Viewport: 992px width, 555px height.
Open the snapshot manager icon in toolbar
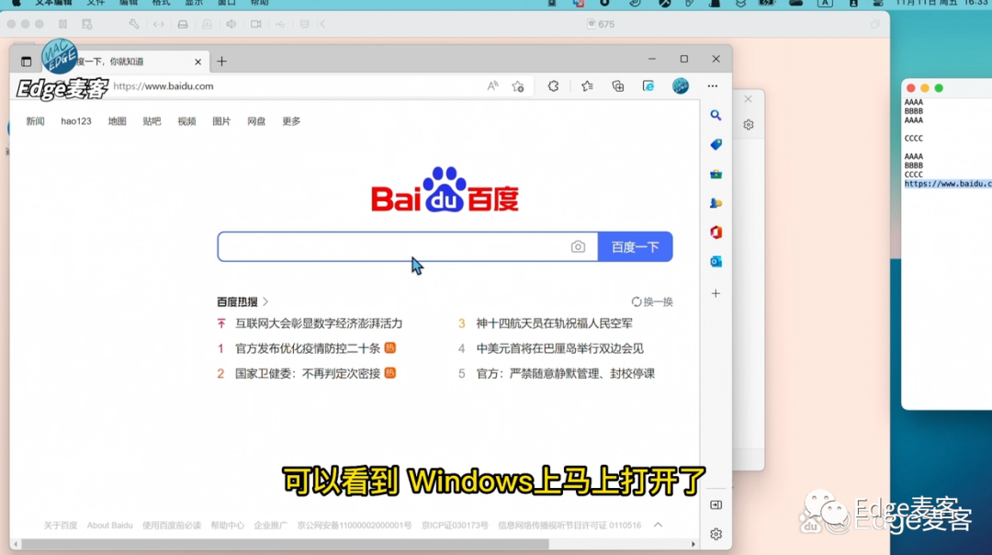click(x=86, y=24)
